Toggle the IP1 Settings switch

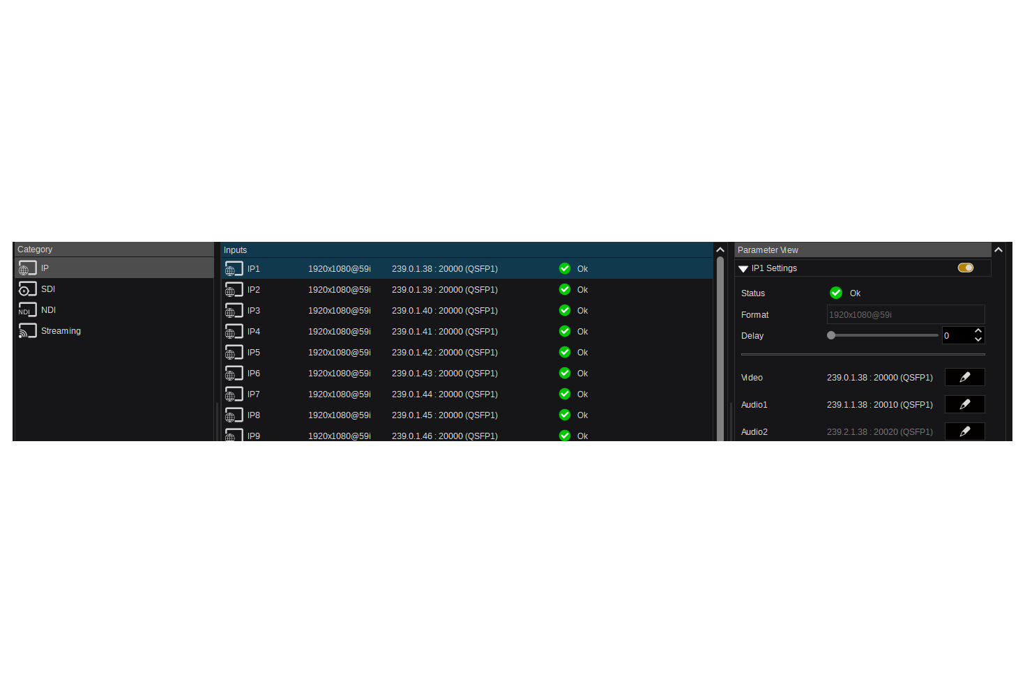[x=965, y=268]
